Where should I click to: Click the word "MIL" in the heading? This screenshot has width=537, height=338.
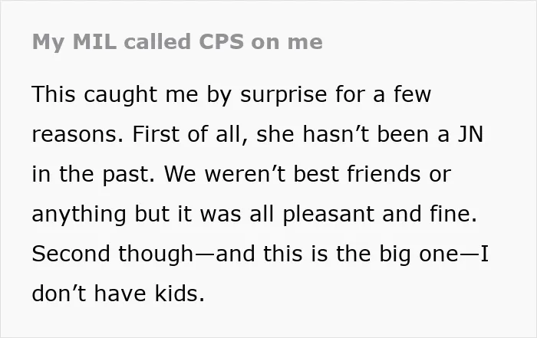point(94,41)
